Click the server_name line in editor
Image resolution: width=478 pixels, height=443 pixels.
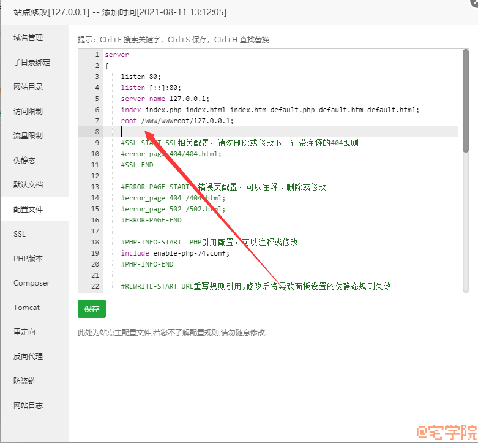(x=165, y=99)
